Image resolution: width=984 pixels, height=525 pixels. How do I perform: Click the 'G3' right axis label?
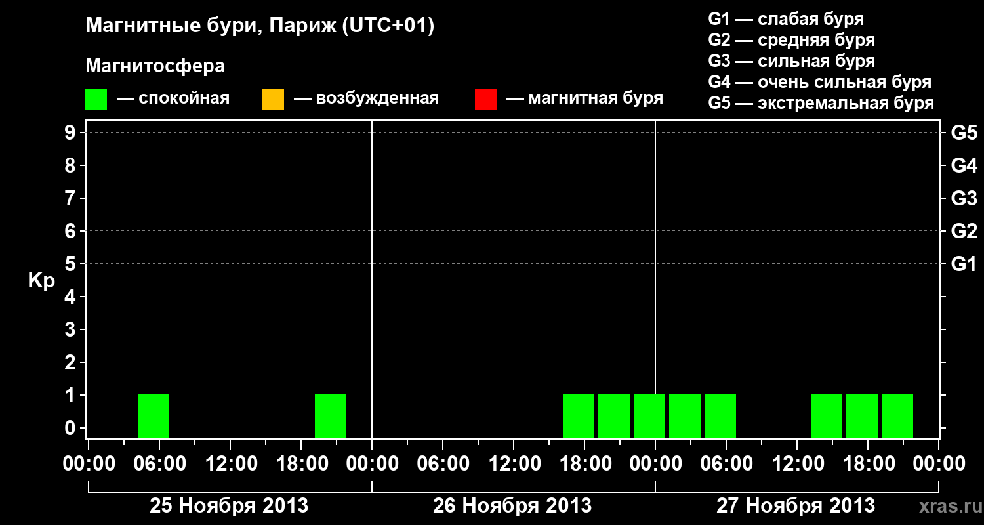(x=964, y=198)
